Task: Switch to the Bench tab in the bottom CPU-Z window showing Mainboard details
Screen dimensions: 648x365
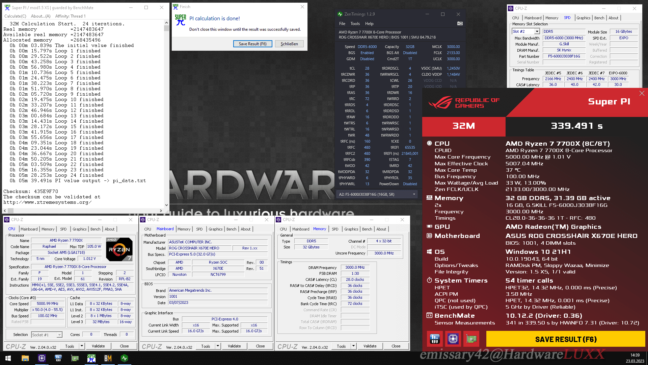Action: tap(231, 229)
